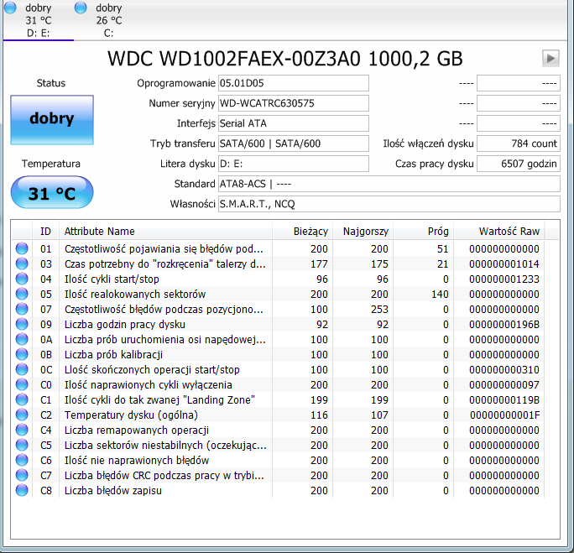Click the blue health orb on the D: E: tab

coord(10,8)
